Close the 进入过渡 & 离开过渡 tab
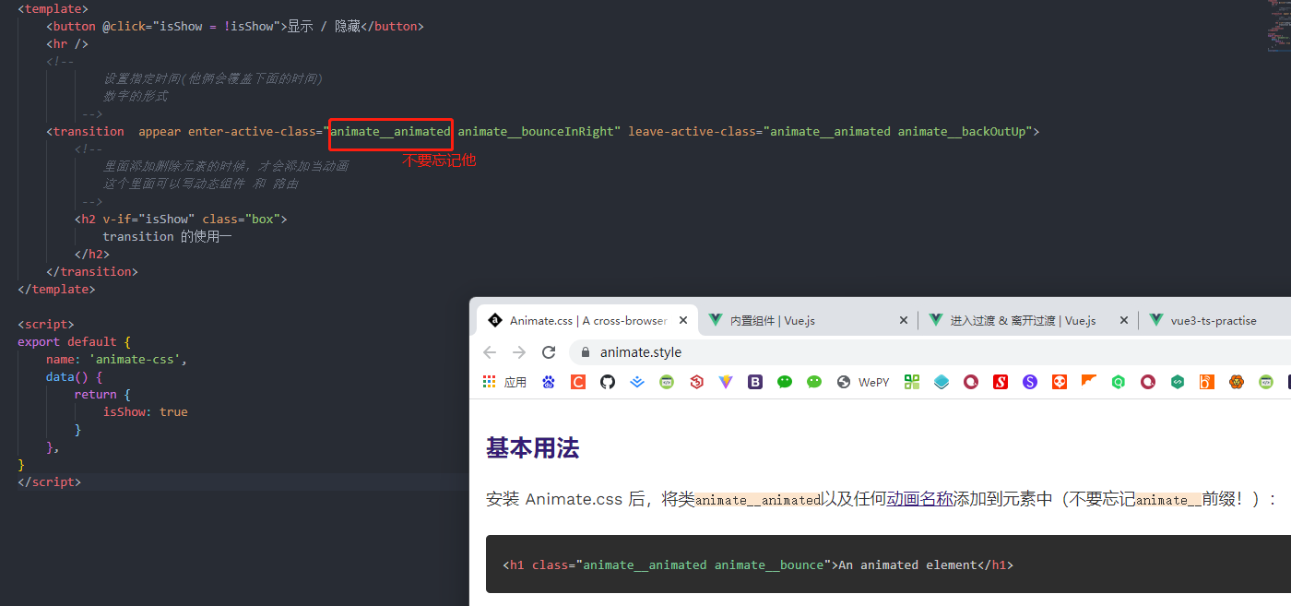 [1124, 320]
